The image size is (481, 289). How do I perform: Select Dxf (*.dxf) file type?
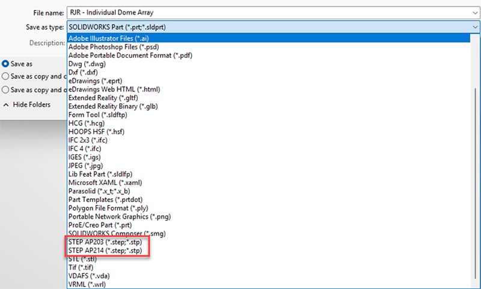pyautogui.click(x=268, y=72)
